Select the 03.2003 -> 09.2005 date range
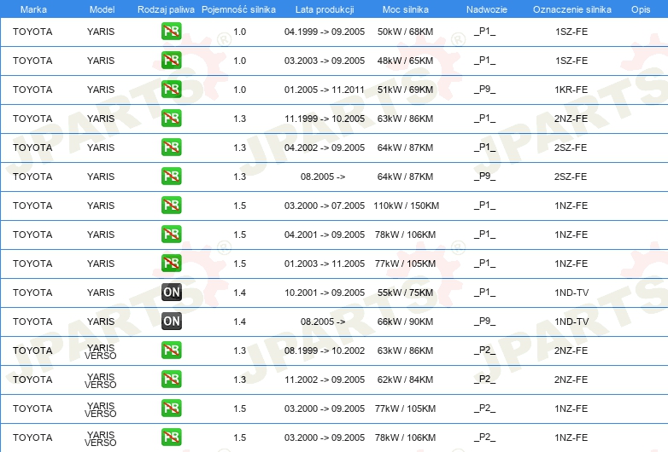 [325, 61]
